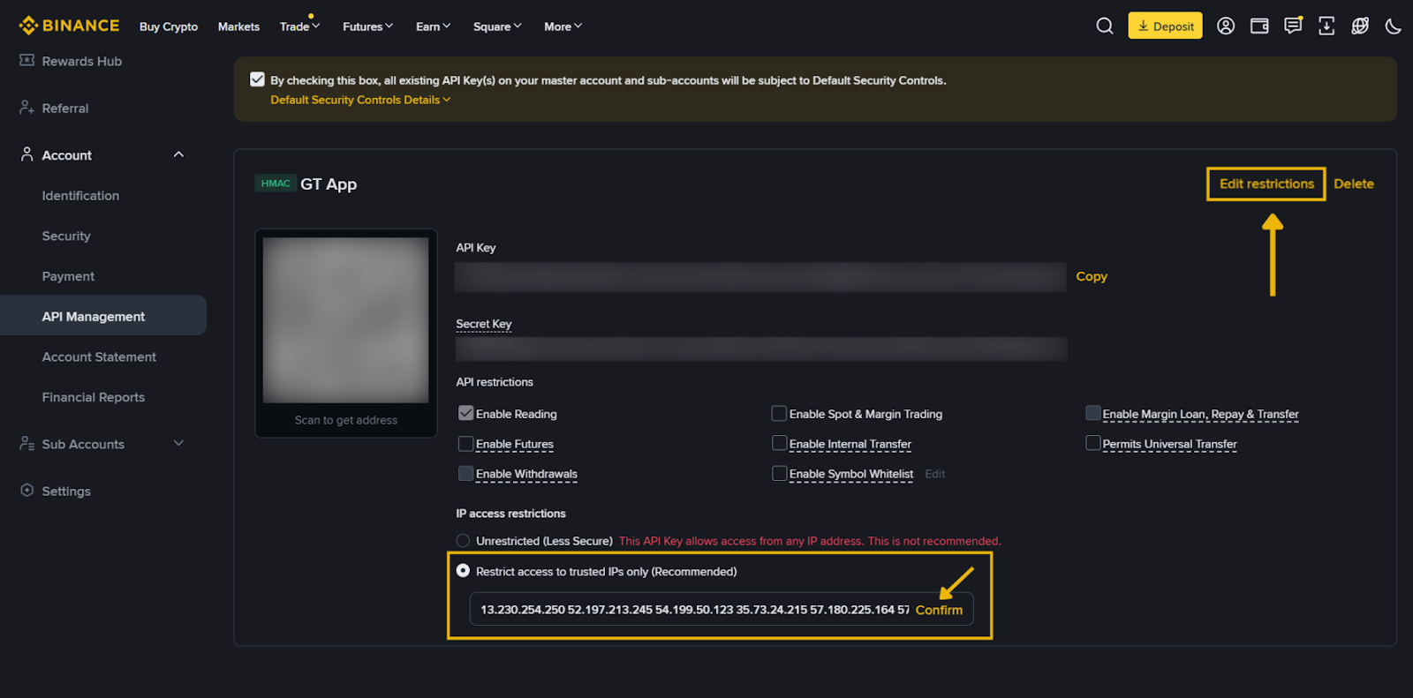Expand Default Security Controls Details
1413x698 pixels.
(x=360, y=100)
